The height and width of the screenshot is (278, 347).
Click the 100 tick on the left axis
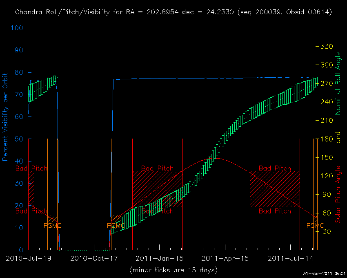[x=17, y=29]
